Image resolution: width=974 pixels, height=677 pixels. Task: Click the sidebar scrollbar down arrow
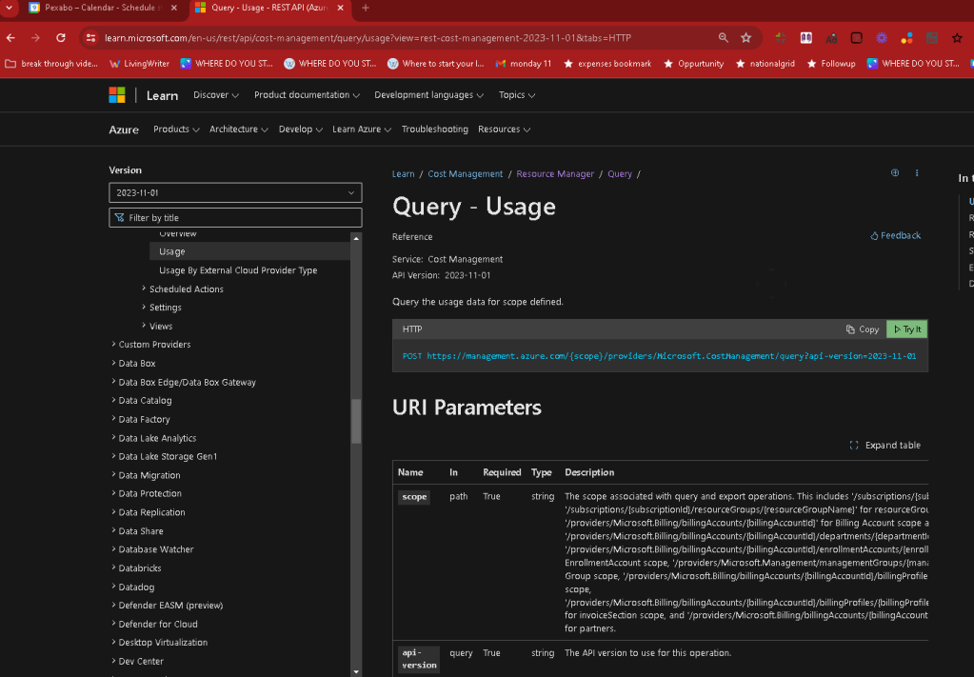click(x=356, y=671)
